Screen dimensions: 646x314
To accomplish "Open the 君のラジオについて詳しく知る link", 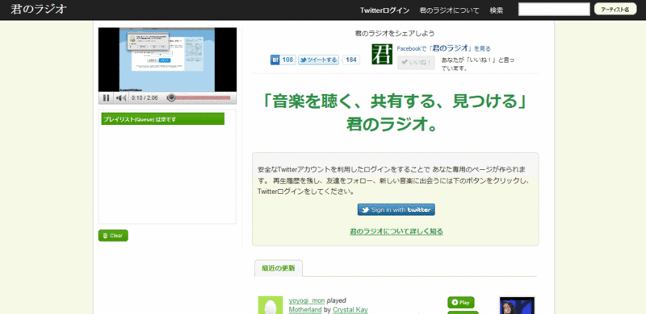I will [396, 231].
